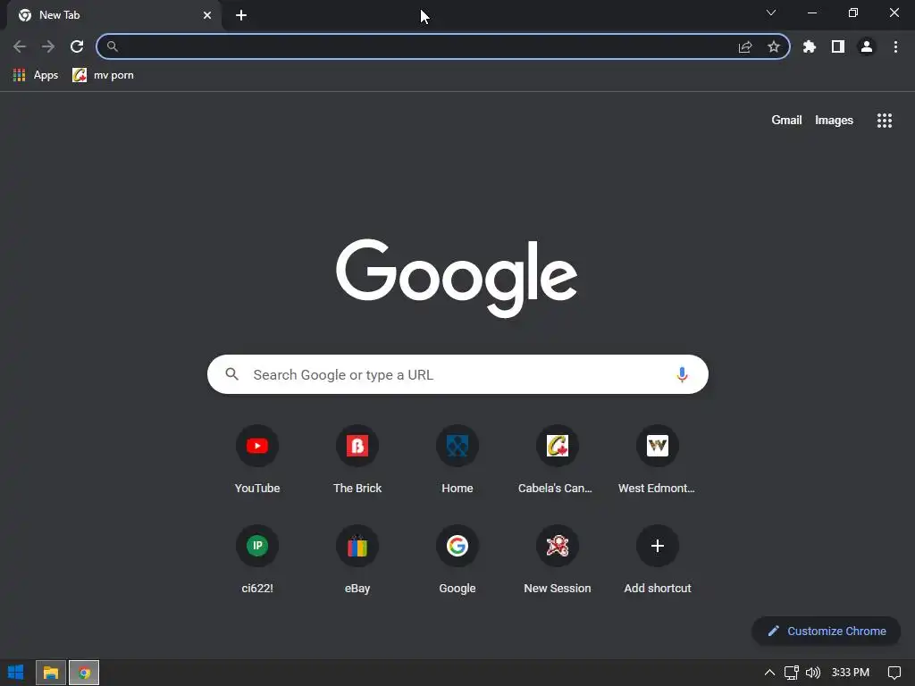Click the browser back arrow

[20, 46]
